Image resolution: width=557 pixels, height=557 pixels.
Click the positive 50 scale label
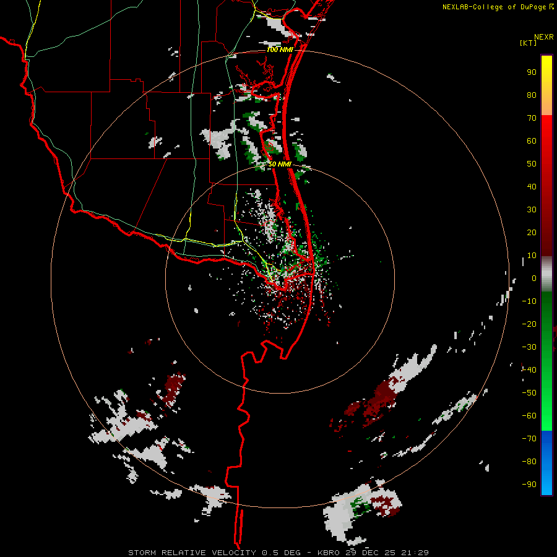pyautogui.click(x=532, y=164)
